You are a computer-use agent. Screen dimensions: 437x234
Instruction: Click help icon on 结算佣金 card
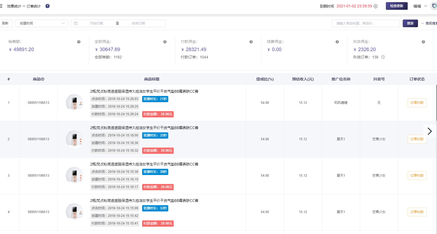(337, 42)
